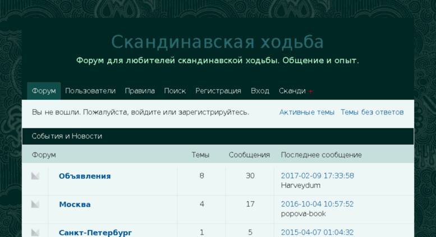
Task: Open the Регистрация page
Action: coord(218,91)
